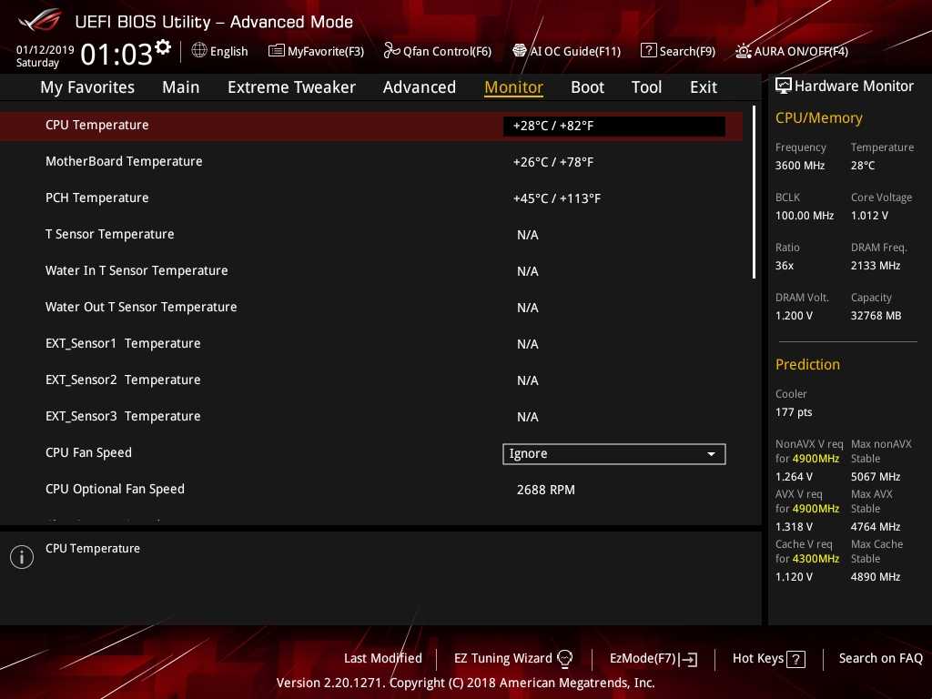Select the CPU Temperature value field

point(613,126)
